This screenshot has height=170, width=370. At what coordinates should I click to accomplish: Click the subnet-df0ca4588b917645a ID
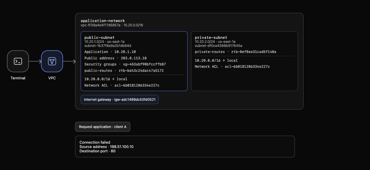[219, 46]
